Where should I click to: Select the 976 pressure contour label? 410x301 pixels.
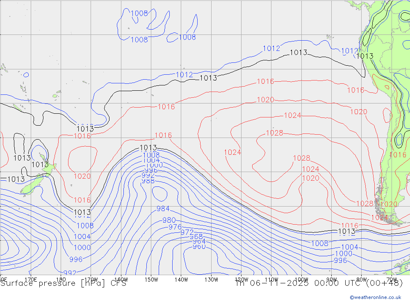(x=175, y=227)
